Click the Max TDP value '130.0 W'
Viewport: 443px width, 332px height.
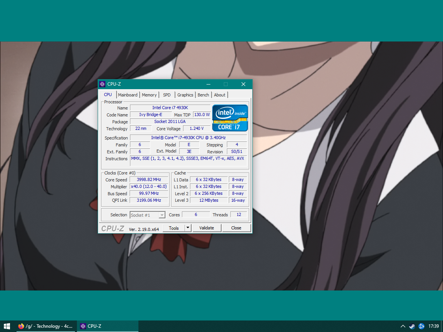[x=202, y=115]
